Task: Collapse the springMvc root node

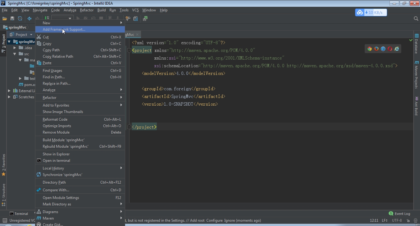Action: (9, 42)
